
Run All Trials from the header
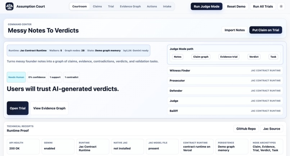pos(263,6)
